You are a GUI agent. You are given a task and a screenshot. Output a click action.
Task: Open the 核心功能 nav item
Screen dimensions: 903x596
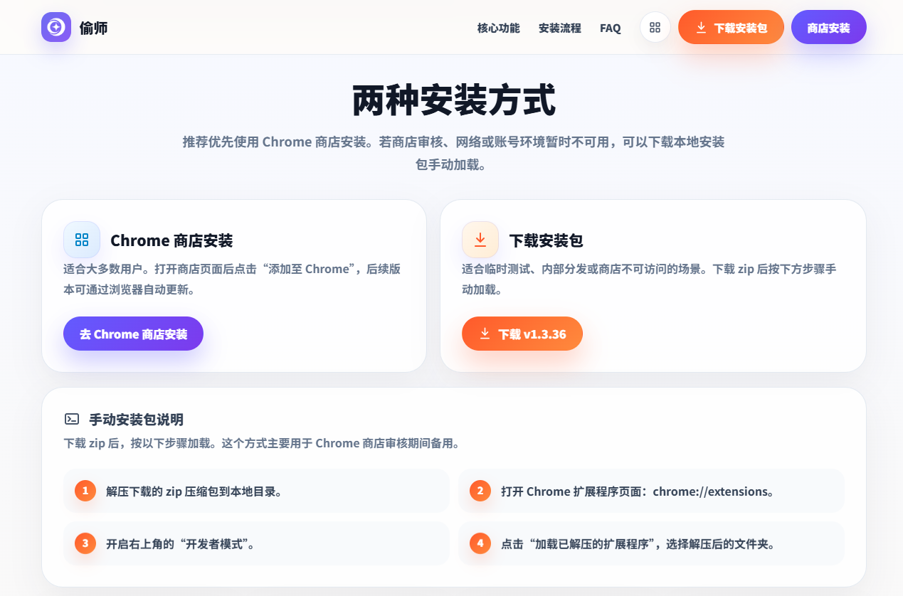tap(498, 28)
